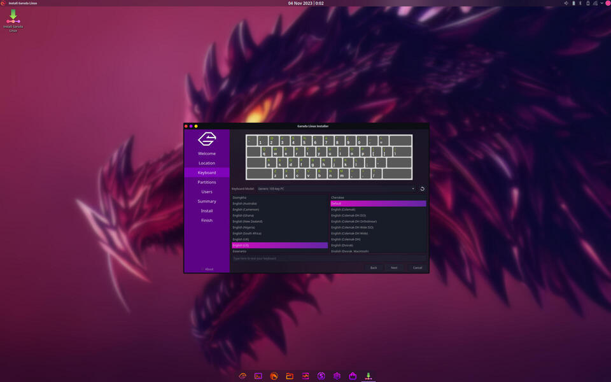This screenshot has width=611, height=382.
Task: Select English (Colemak) variant
Action: [x=378, y=209]
